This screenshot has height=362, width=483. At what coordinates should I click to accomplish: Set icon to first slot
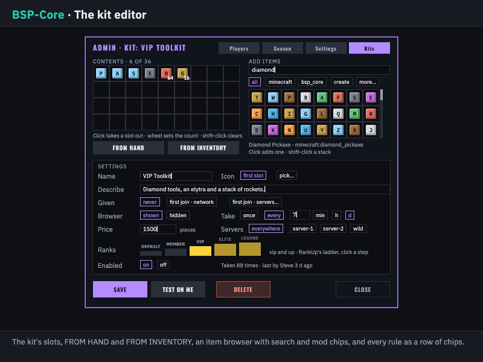click(253, 176)
